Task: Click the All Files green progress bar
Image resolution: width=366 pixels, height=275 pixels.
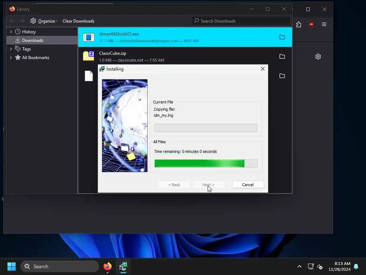Action: (x=206, y=163)
